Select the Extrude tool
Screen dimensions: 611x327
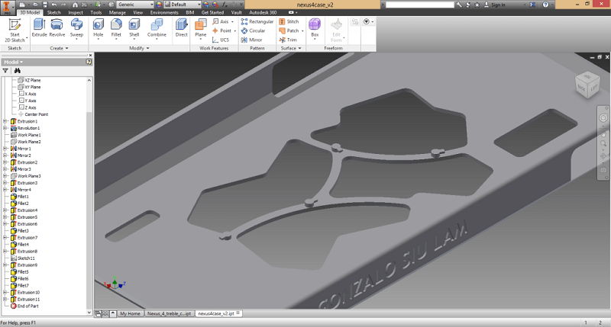tap(39, 28)
